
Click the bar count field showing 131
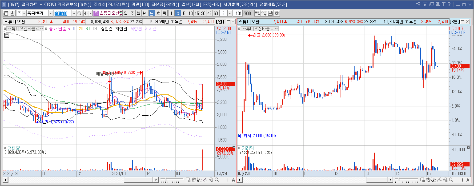pos(238,13)
